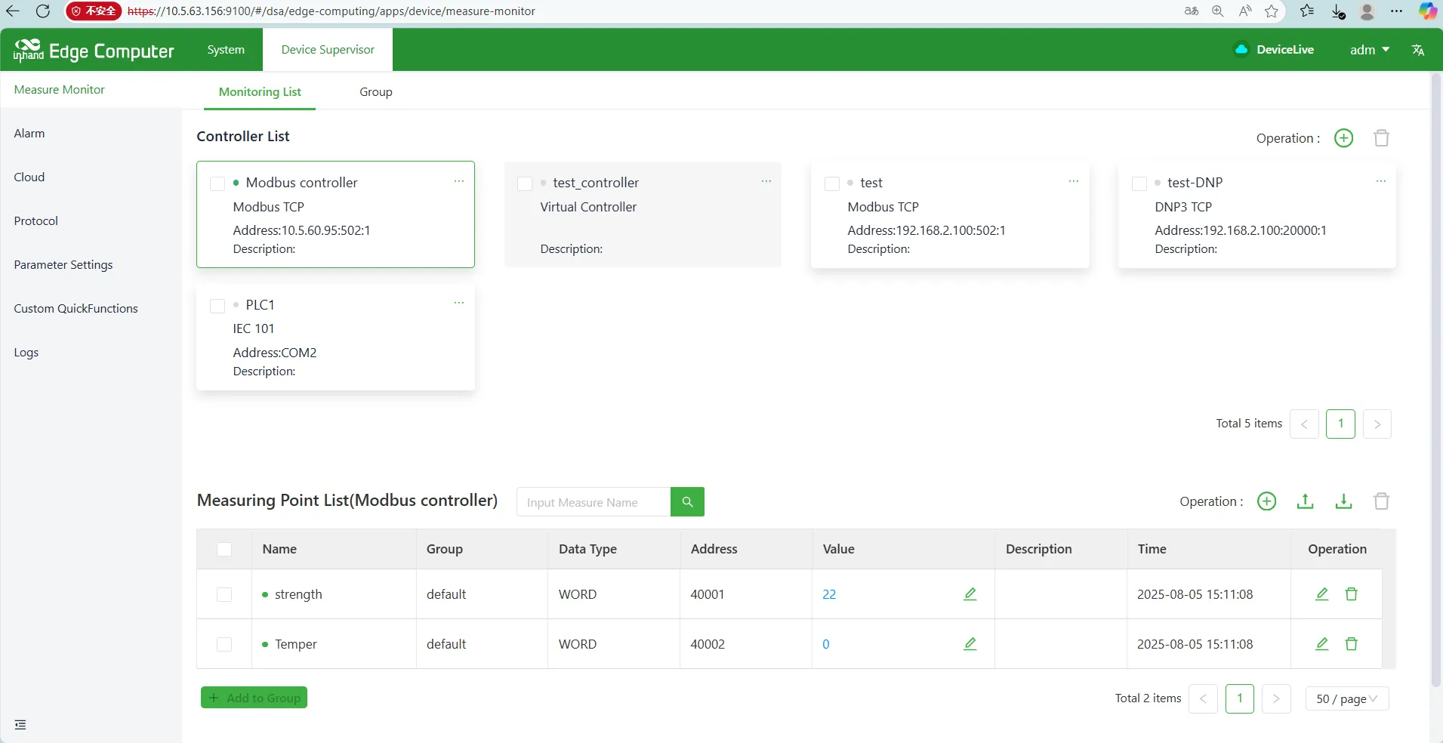The height and width of the screenshot is (743, 1443).
Task: Open more options on test-DNP card
Action: [x=1380, y=181]
